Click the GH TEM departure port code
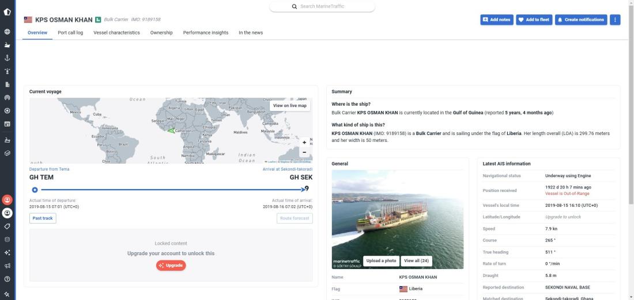The image size is (634, 300). 41,178
